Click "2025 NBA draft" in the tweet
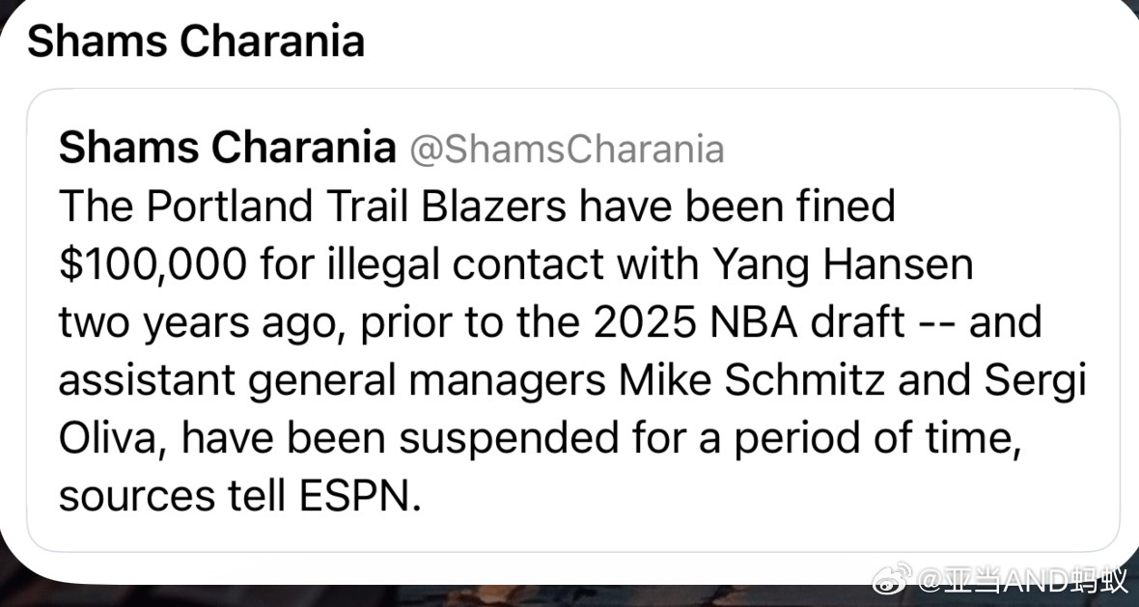1139x607 pixels. pyautogui.click(x=749, y=322)
